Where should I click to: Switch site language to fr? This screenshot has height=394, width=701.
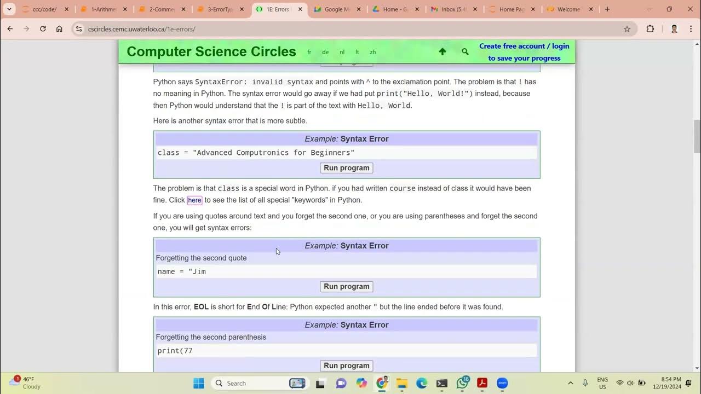tap(309, 52)
